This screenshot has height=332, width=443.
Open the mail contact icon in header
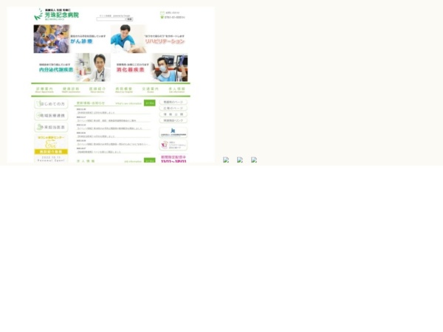pos(162,13)
